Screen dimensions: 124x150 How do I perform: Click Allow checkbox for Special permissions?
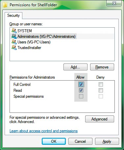tap(81, 96)
